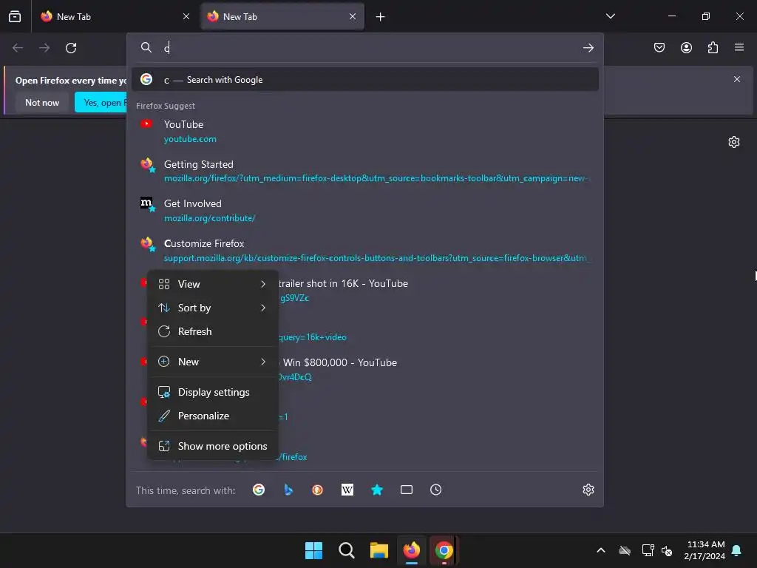The image size is (757, 568).
Task: Open Google Chrome from the taskbar
Action: (x=444, y=550)
